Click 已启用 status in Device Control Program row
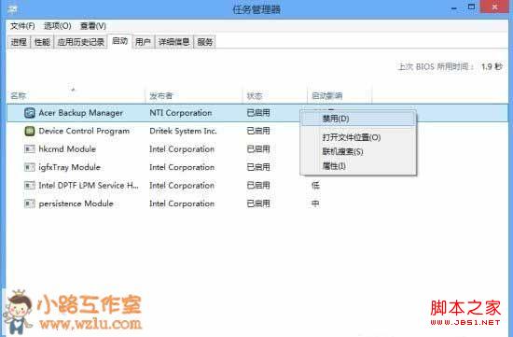 click(x=258, y=131)
